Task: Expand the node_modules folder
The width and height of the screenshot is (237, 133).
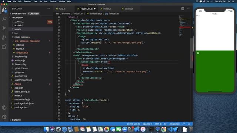Action: click(x=31, y=37)
